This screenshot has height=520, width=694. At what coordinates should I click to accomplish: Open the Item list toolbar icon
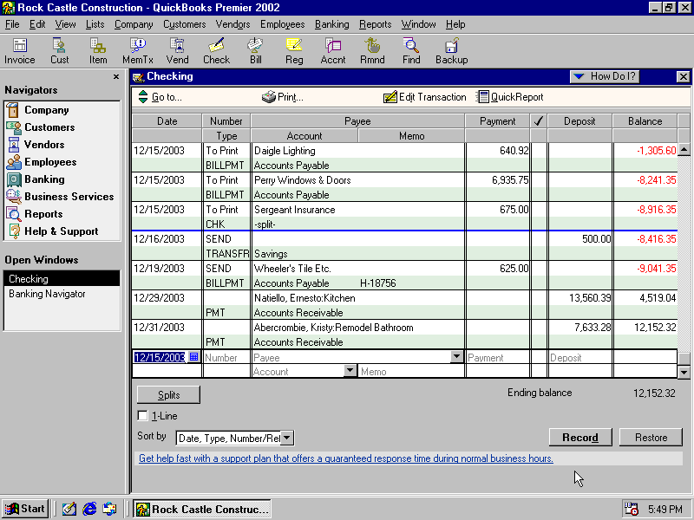(98, 51)
